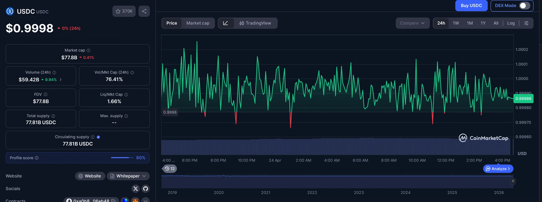
Task: Click the verified circulating supply badge
Action: pos(98,137)
